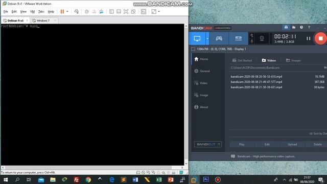327x184 pixels.
Task: Switch to Videos tab in Bandicam
Action: point(269,60)
